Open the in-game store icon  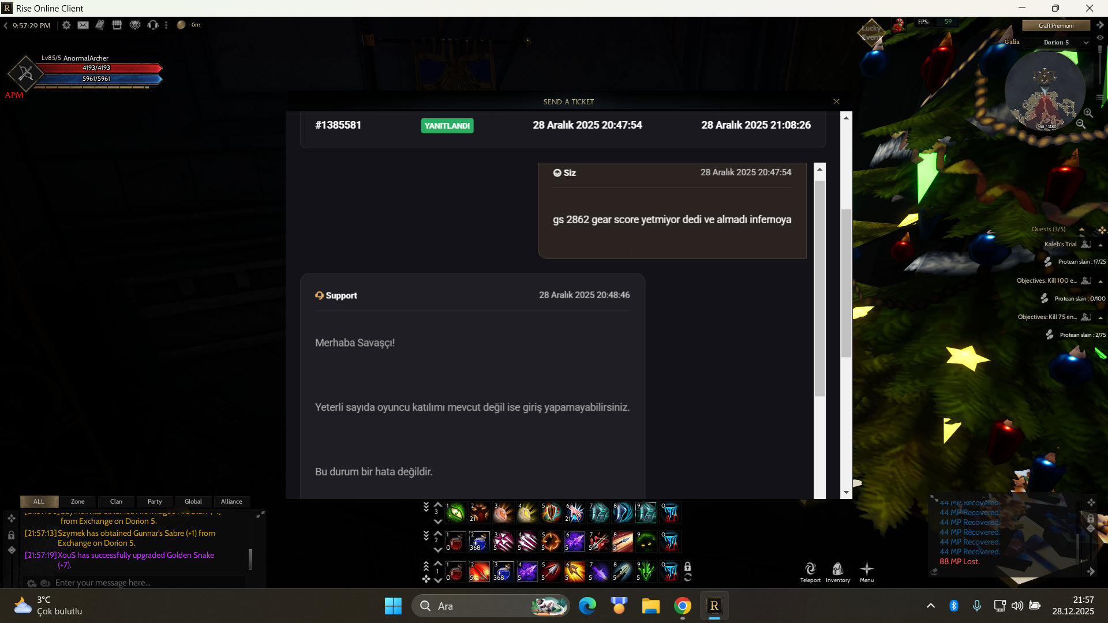pyautogui.click(x=117, y=25)
